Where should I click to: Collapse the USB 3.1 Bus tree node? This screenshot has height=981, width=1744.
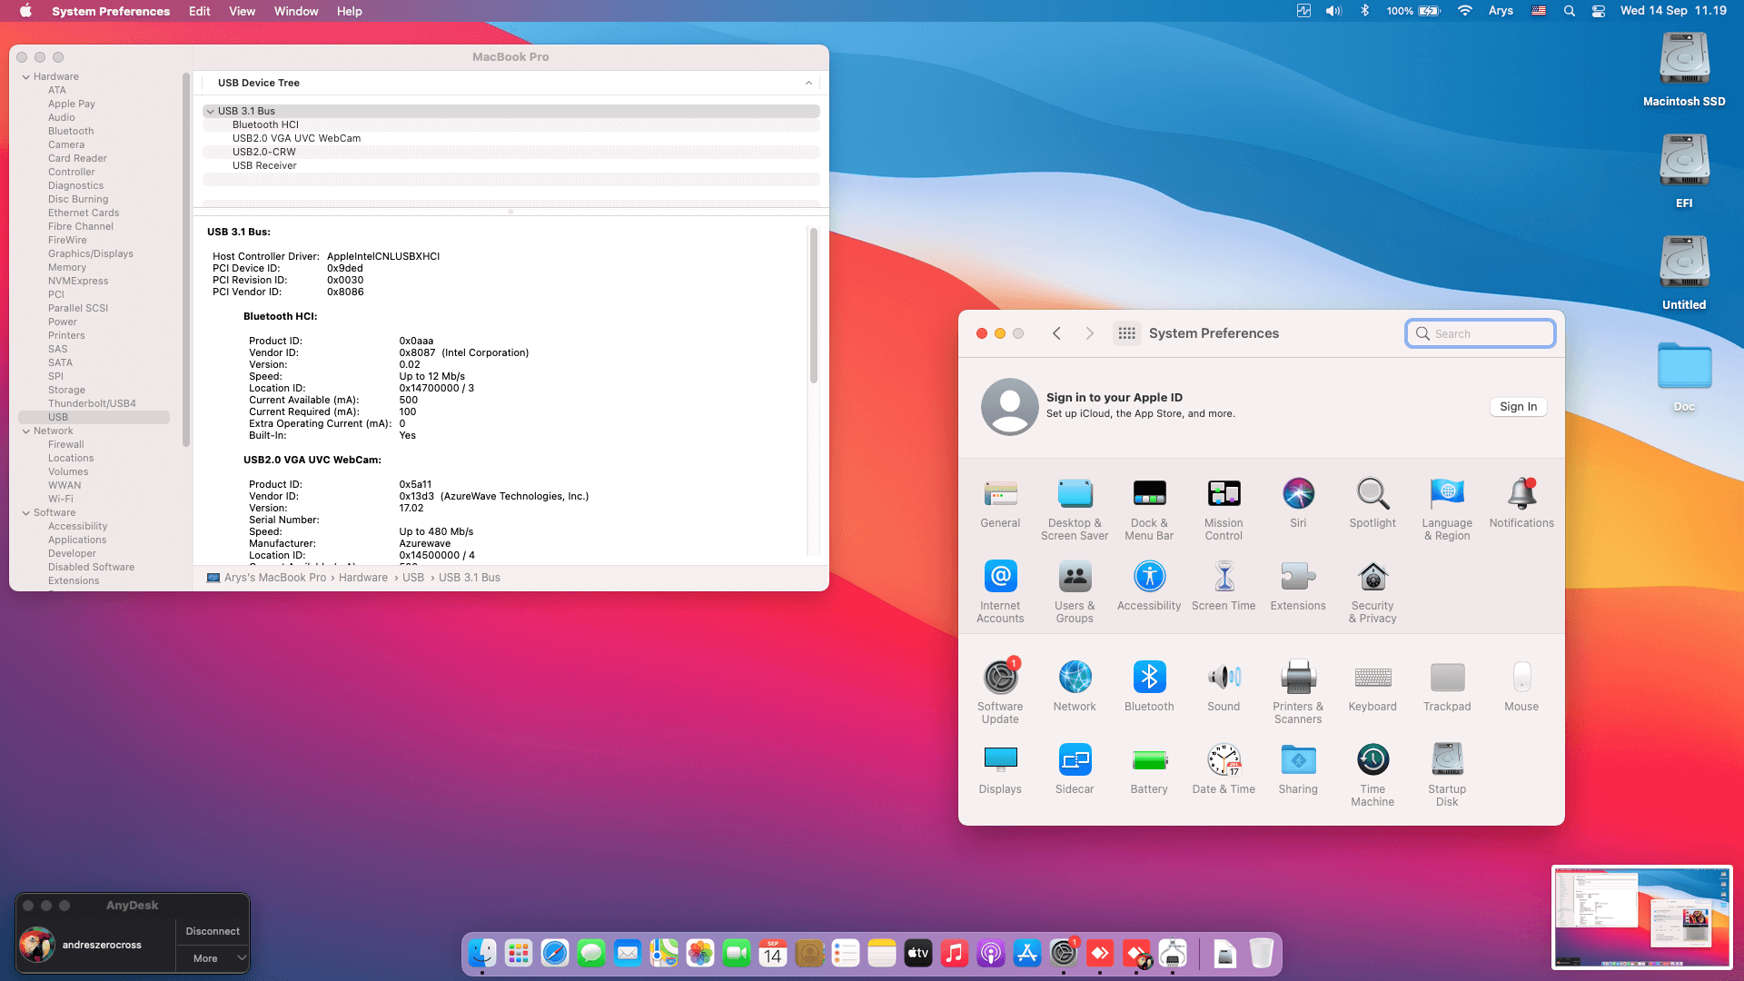[211, 111]
